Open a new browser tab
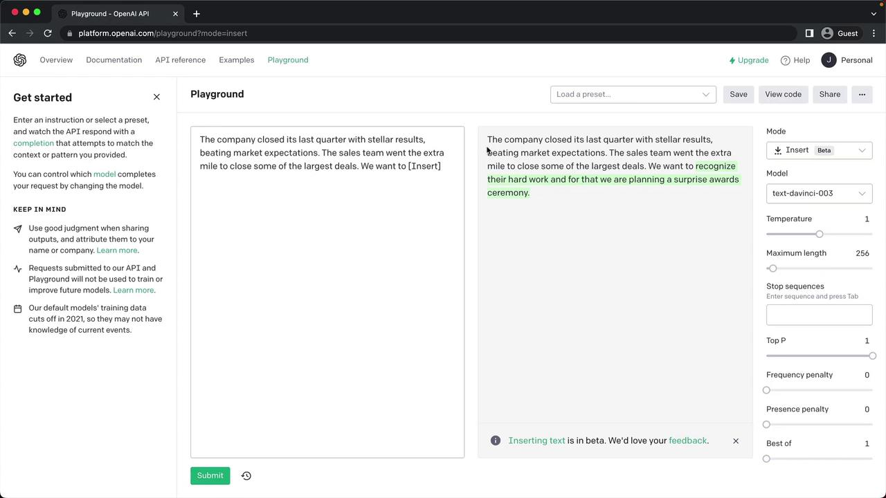 [197, 14]
